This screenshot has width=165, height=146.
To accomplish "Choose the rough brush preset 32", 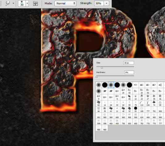I will coord(129,110).
